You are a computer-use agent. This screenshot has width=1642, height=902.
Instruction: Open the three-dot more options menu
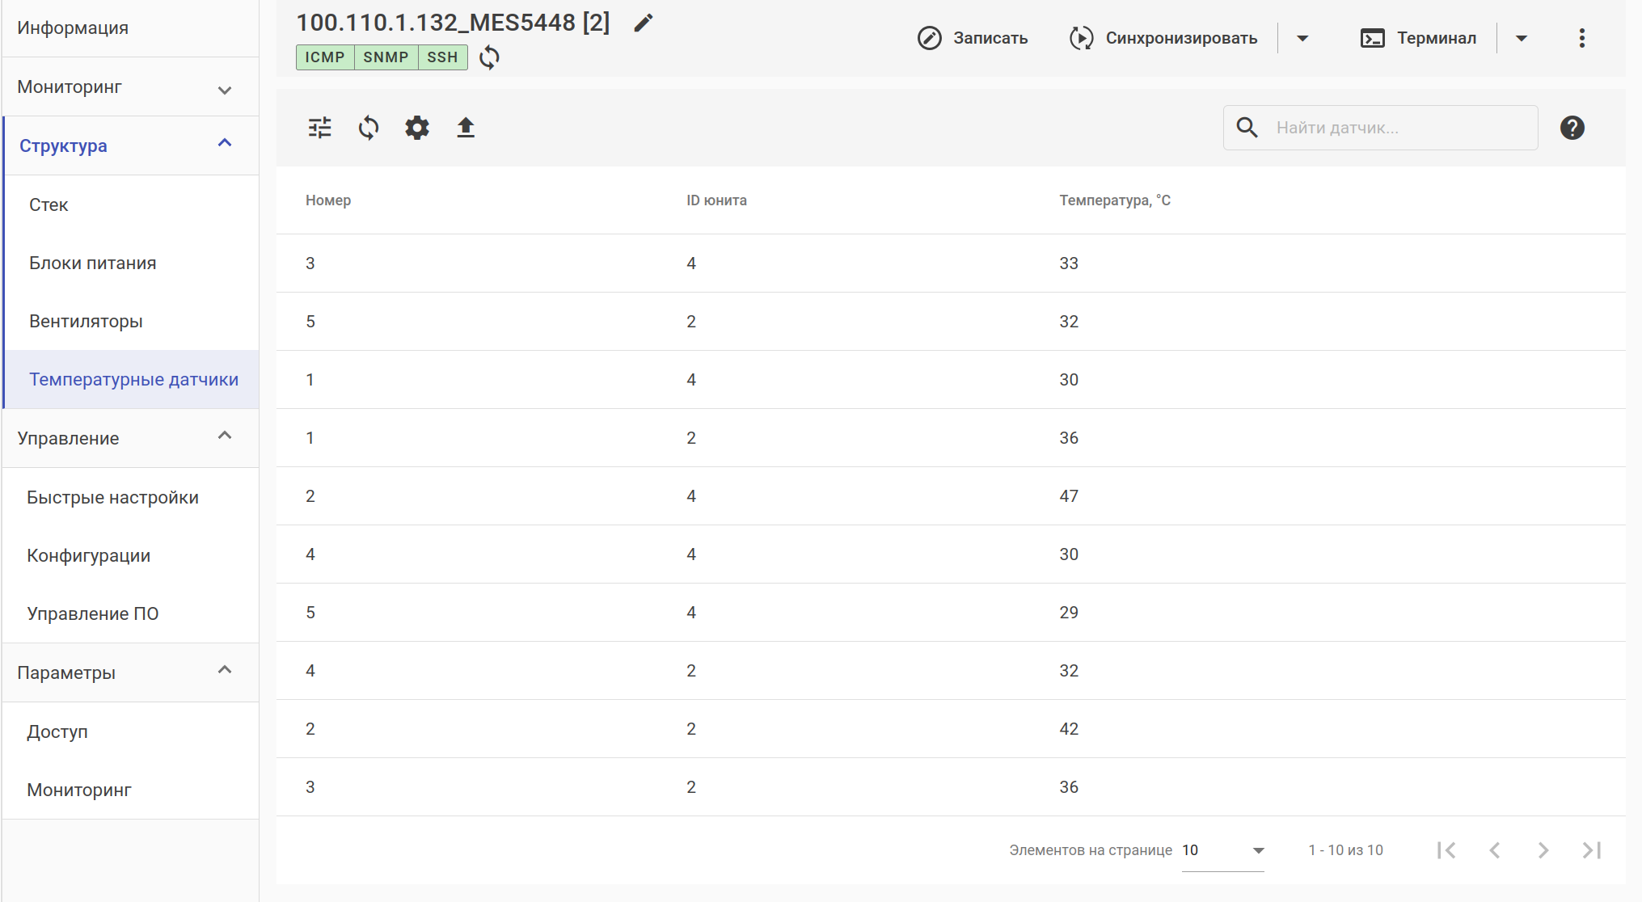1581,38
